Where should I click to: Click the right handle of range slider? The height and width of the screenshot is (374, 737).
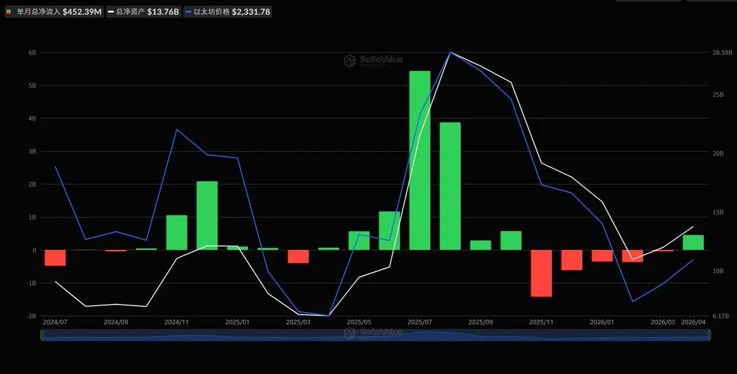click(709, 335)
